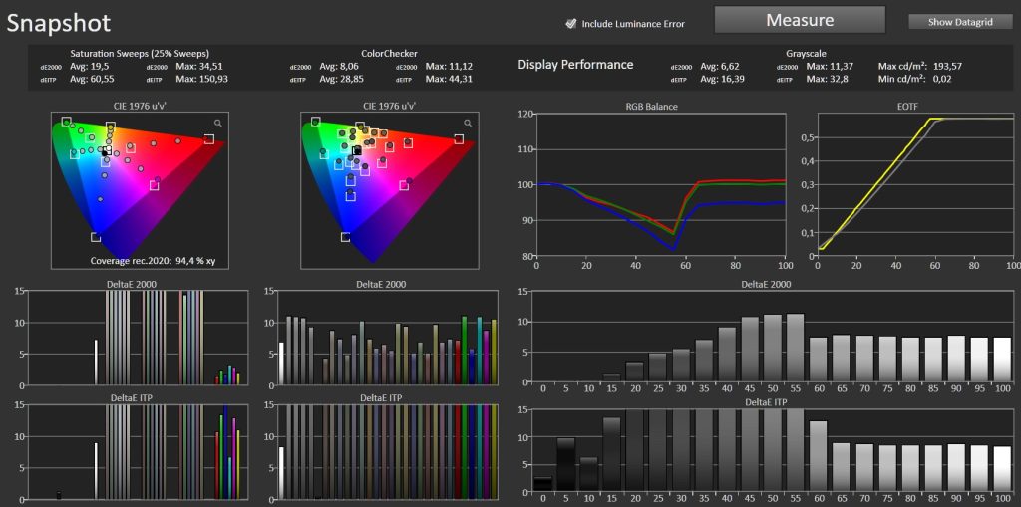
Task: Click the first white bar in Saturation DeltaE 2000
Action: pos(97,362)
